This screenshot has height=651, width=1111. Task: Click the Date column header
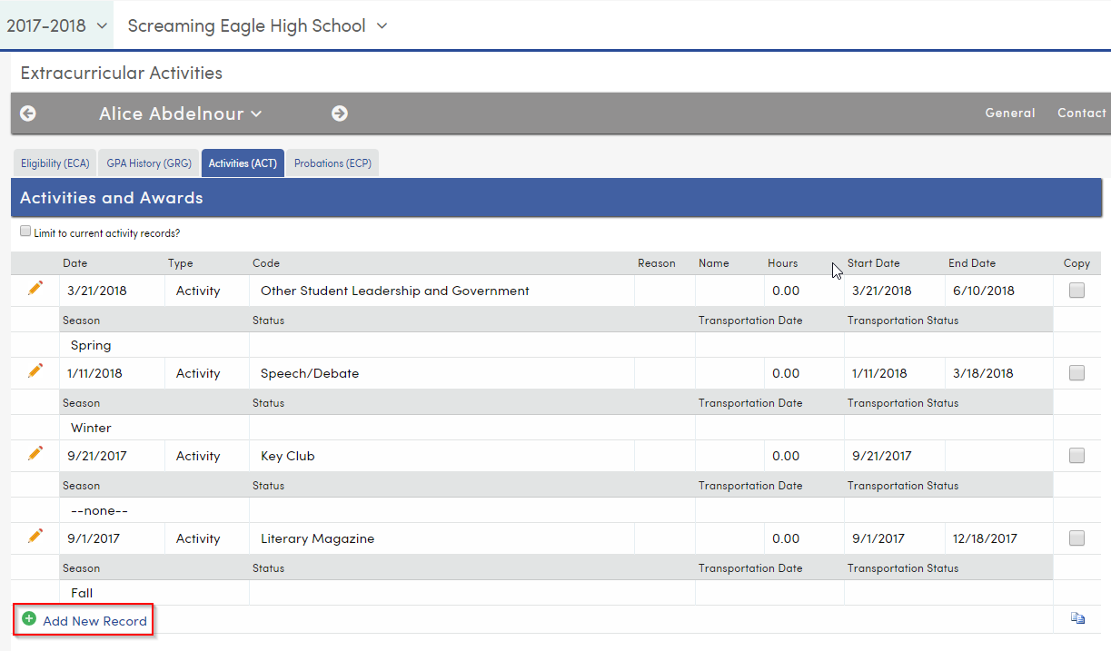coord(75,263)
